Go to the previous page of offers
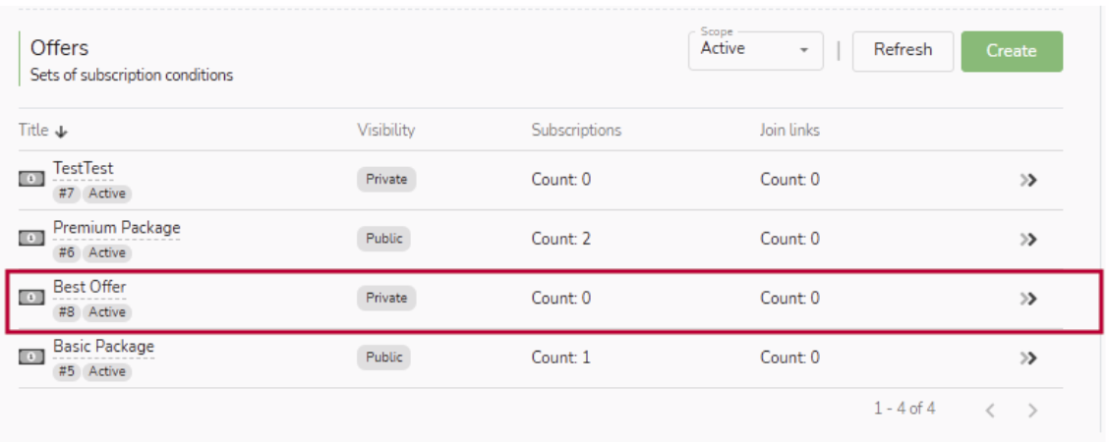Viewport: 1109px width, 442px height. tap(991, 411)
